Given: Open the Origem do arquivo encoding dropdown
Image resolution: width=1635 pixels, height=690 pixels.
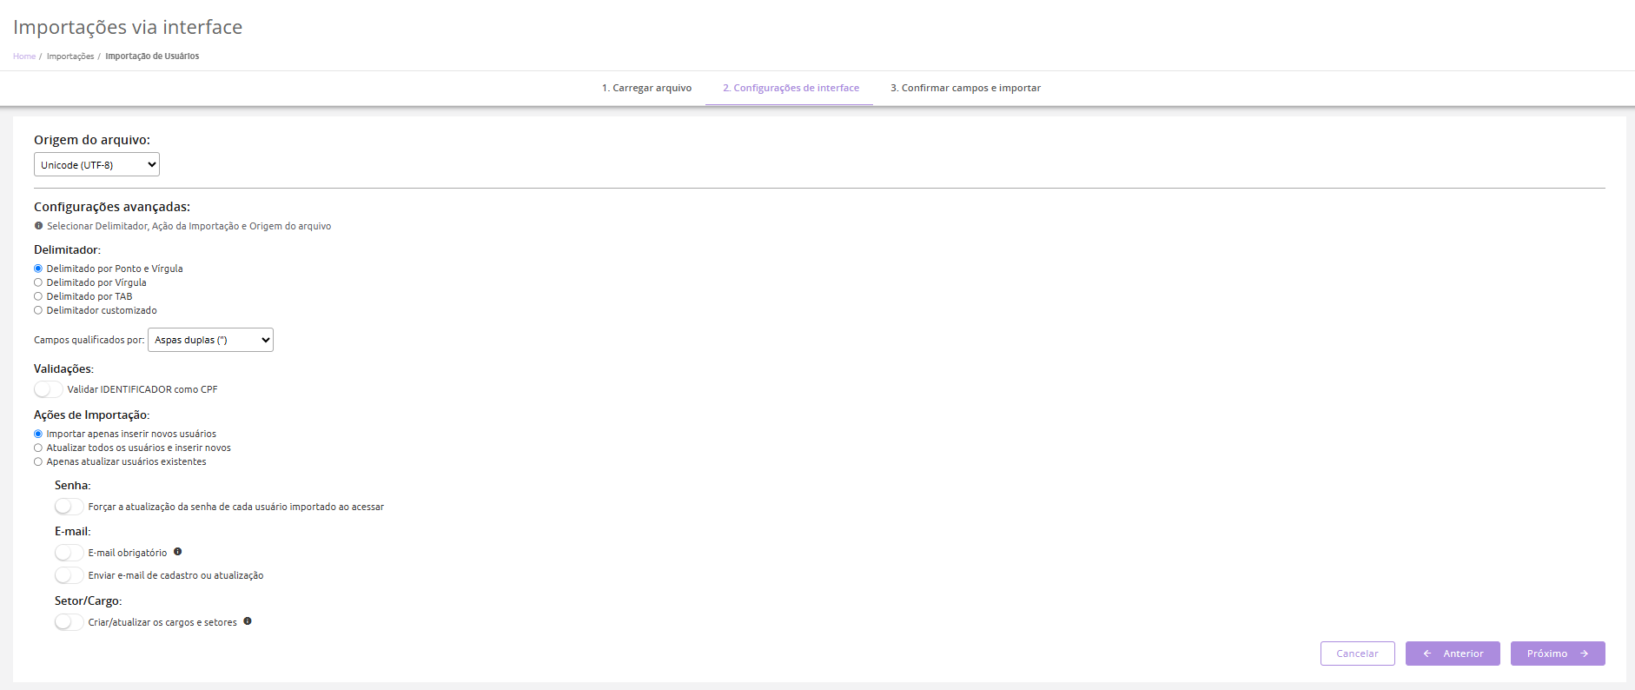Looking at the screenshot, I should pyautogui.click(x=96, y=165).
